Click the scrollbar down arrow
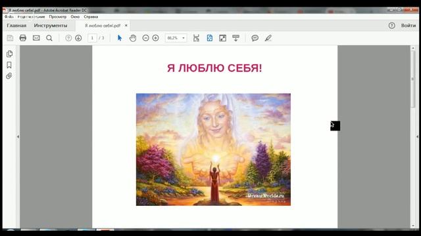 pyautogui.click(x=413, y=226)
